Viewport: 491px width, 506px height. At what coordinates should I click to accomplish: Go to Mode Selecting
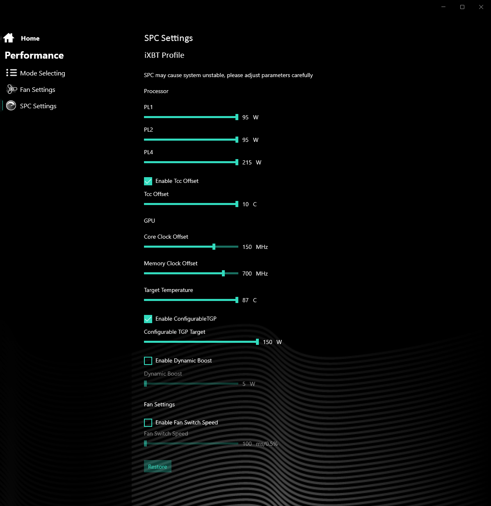pos(43,73)
